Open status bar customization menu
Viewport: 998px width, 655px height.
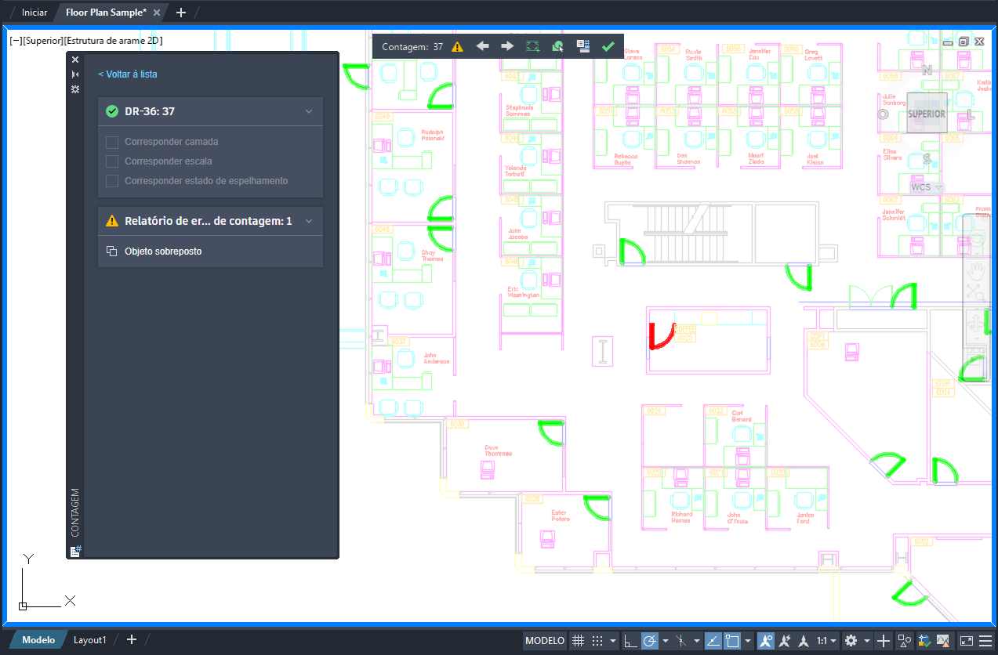pyautogui.click(x=985, y=641)
